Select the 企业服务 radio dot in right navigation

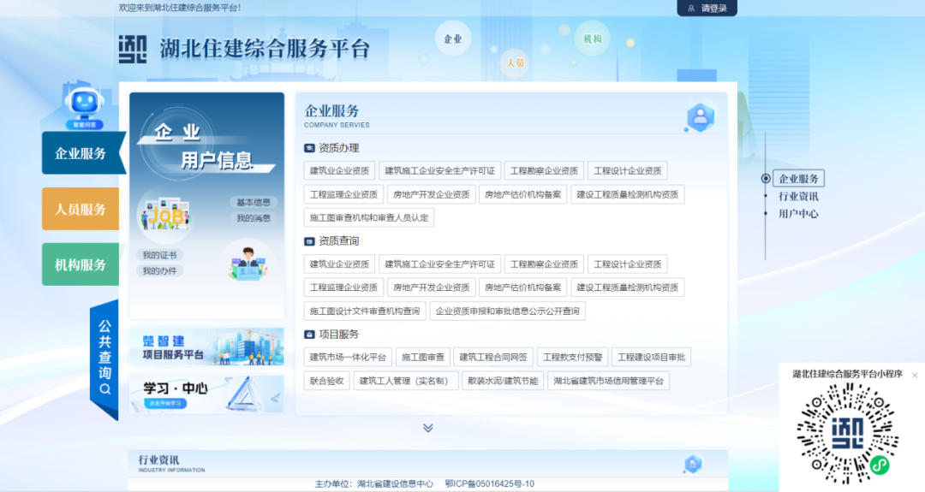tap(766, 179)
